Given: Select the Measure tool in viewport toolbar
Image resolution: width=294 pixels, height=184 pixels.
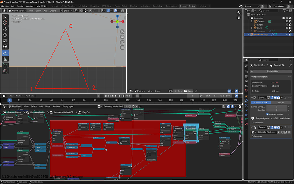Looking at the screenshot, I should (5, 59).
